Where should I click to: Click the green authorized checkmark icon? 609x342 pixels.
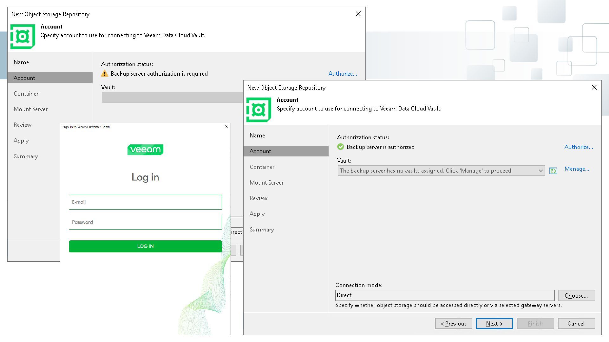tap(340, 147)
